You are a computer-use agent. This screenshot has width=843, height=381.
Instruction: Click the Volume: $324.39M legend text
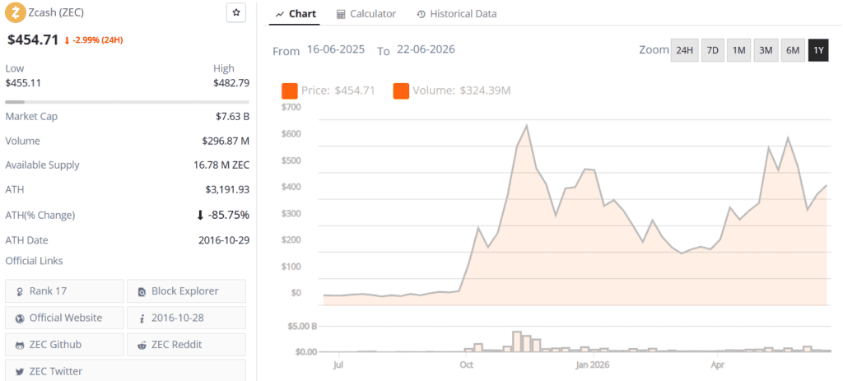click(x=462, y=91)
